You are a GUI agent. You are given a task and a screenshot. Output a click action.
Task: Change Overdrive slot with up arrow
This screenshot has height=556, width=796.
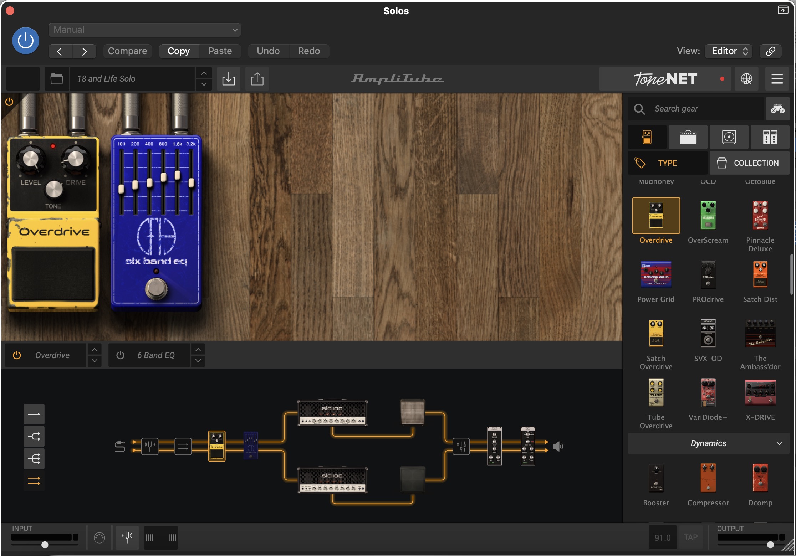(95, 350)
